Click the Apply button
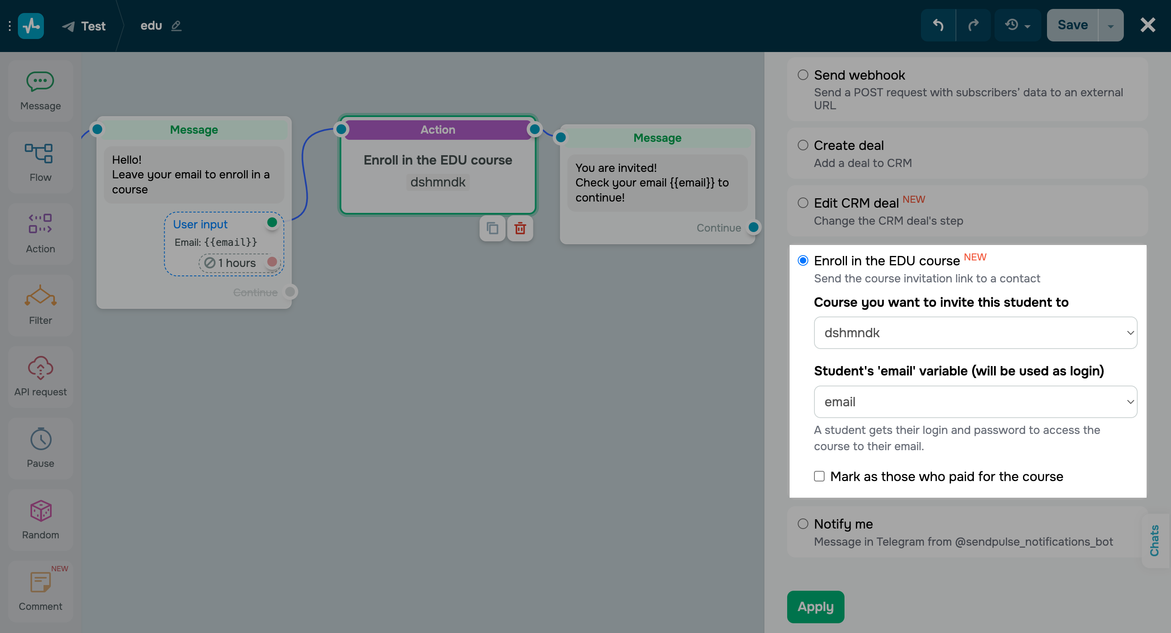The height and width of the screenshot is (633, 1171). (815, 607)
